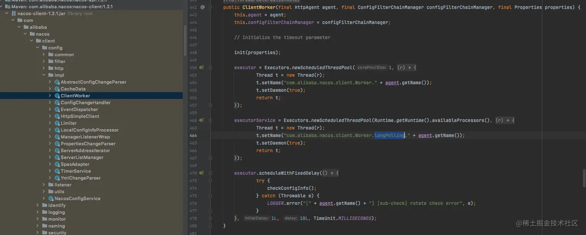Click the Maven nacos-client library icon
Viewport: 586px width, 235px height.
coord(7,7)
